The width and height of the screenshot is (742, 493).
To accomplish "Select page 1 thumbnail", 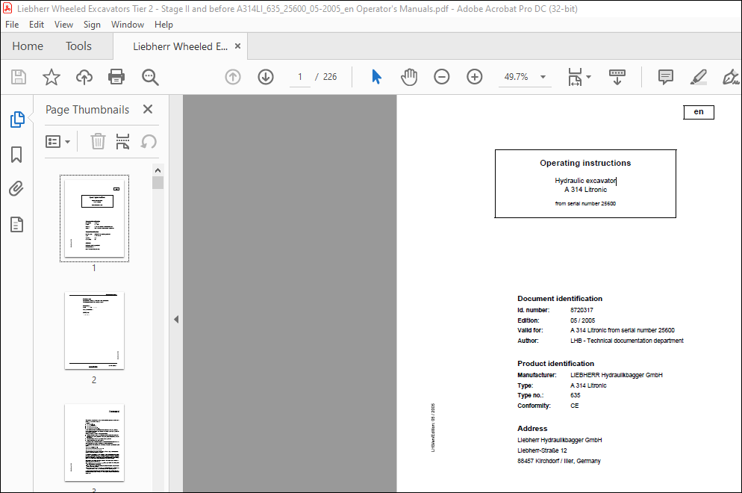I will click(x=94, y=218).
